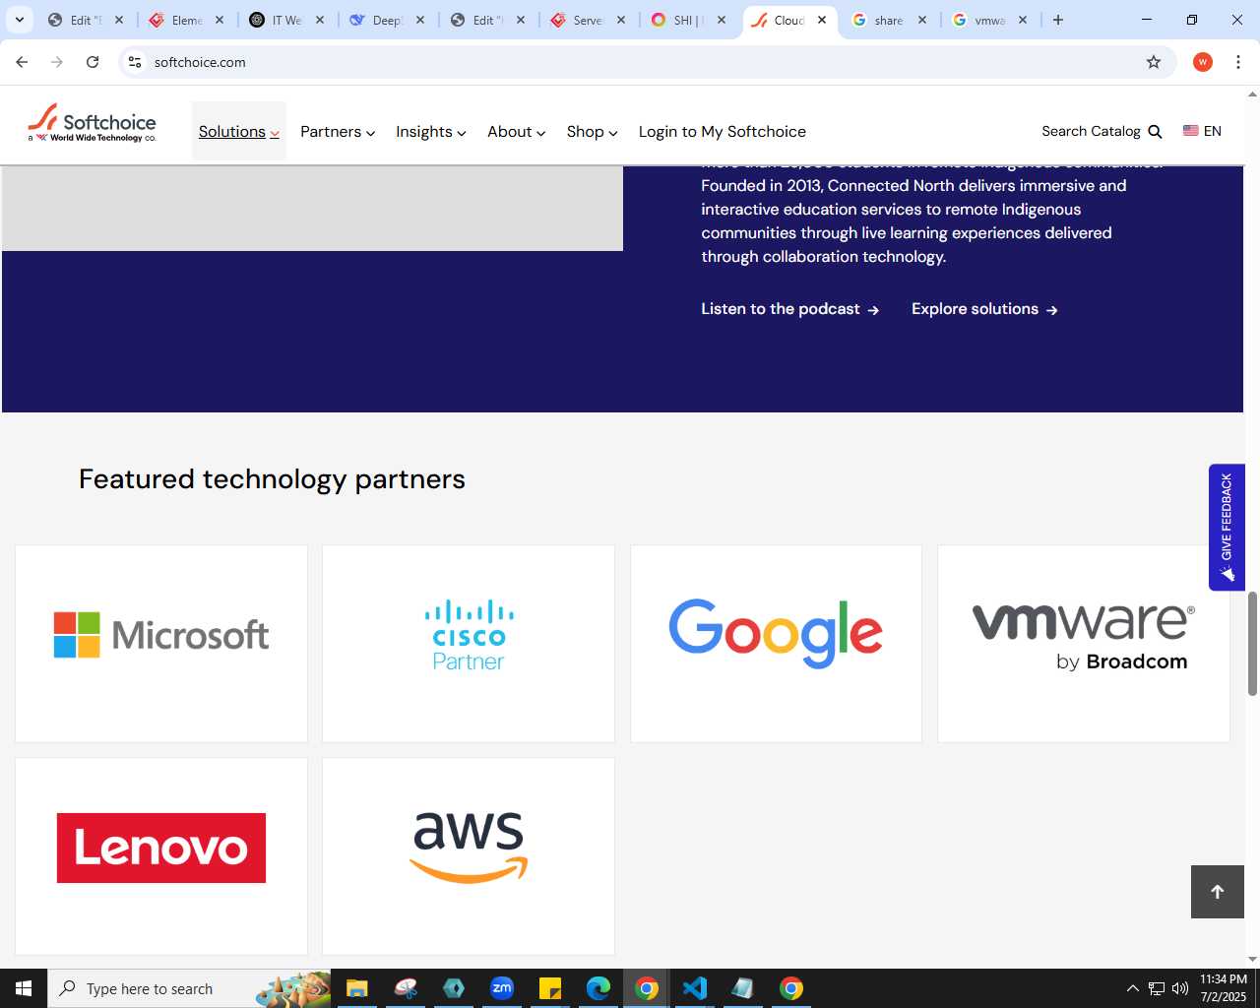Viewport: 1260px width, 1008px height.
Task: Expand the Shop dropdown
Action: [592, 132]
